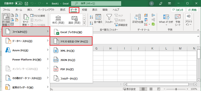Click the data types gallery down arrow
This screenshot has width=201, height=91.
pos(84,20)
